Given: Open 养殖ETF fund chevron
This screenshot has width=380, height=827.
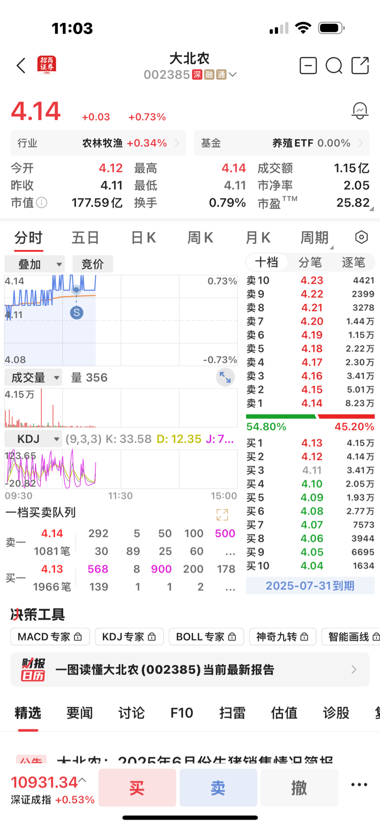Looking at the screenshot, I should click(x=360, y=143).
